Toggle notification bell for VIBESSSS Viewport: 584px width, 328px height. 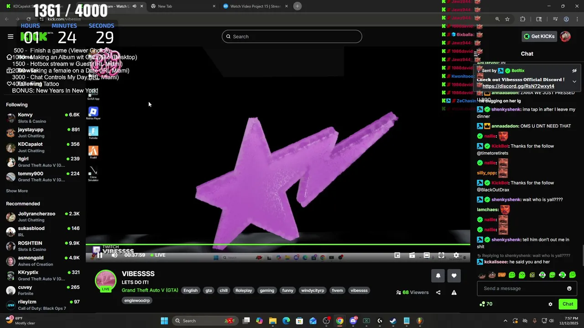coord(438,276)
